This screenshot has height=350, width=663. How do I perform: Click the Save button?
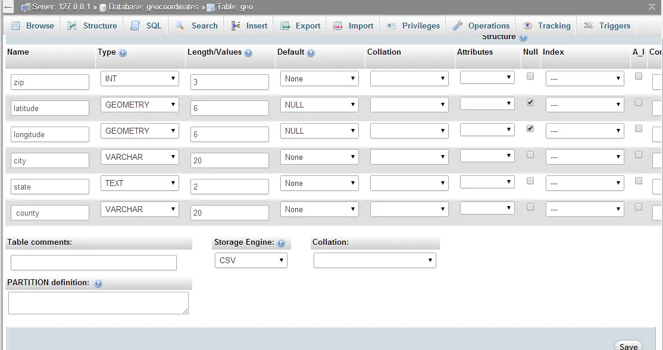click(628, 346)
